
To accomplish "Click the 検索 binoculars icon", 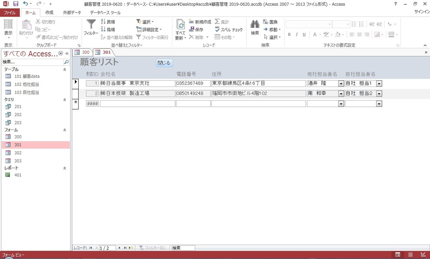I will [255, 27].
